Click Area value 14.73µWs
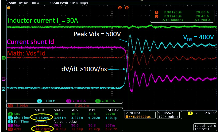The height and width of the screenshot is (134, 220). [x=43, y=129]
